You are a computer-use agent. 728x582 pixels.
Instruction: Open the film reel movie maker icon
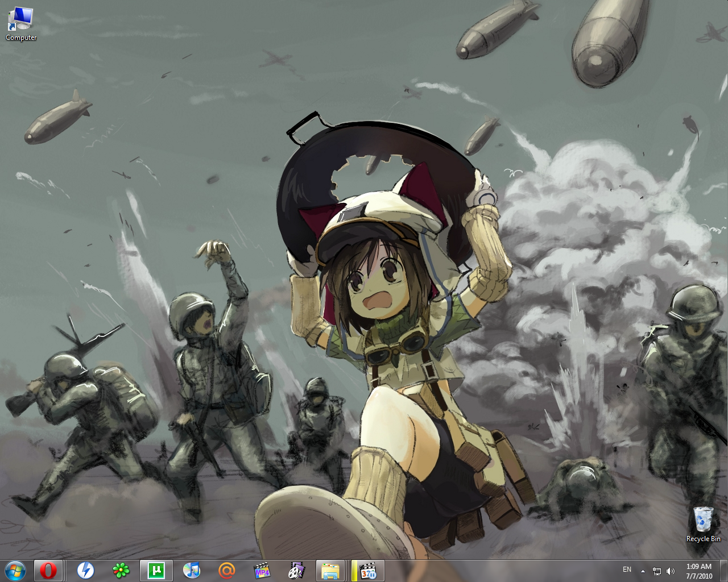[x=296, y=570]
